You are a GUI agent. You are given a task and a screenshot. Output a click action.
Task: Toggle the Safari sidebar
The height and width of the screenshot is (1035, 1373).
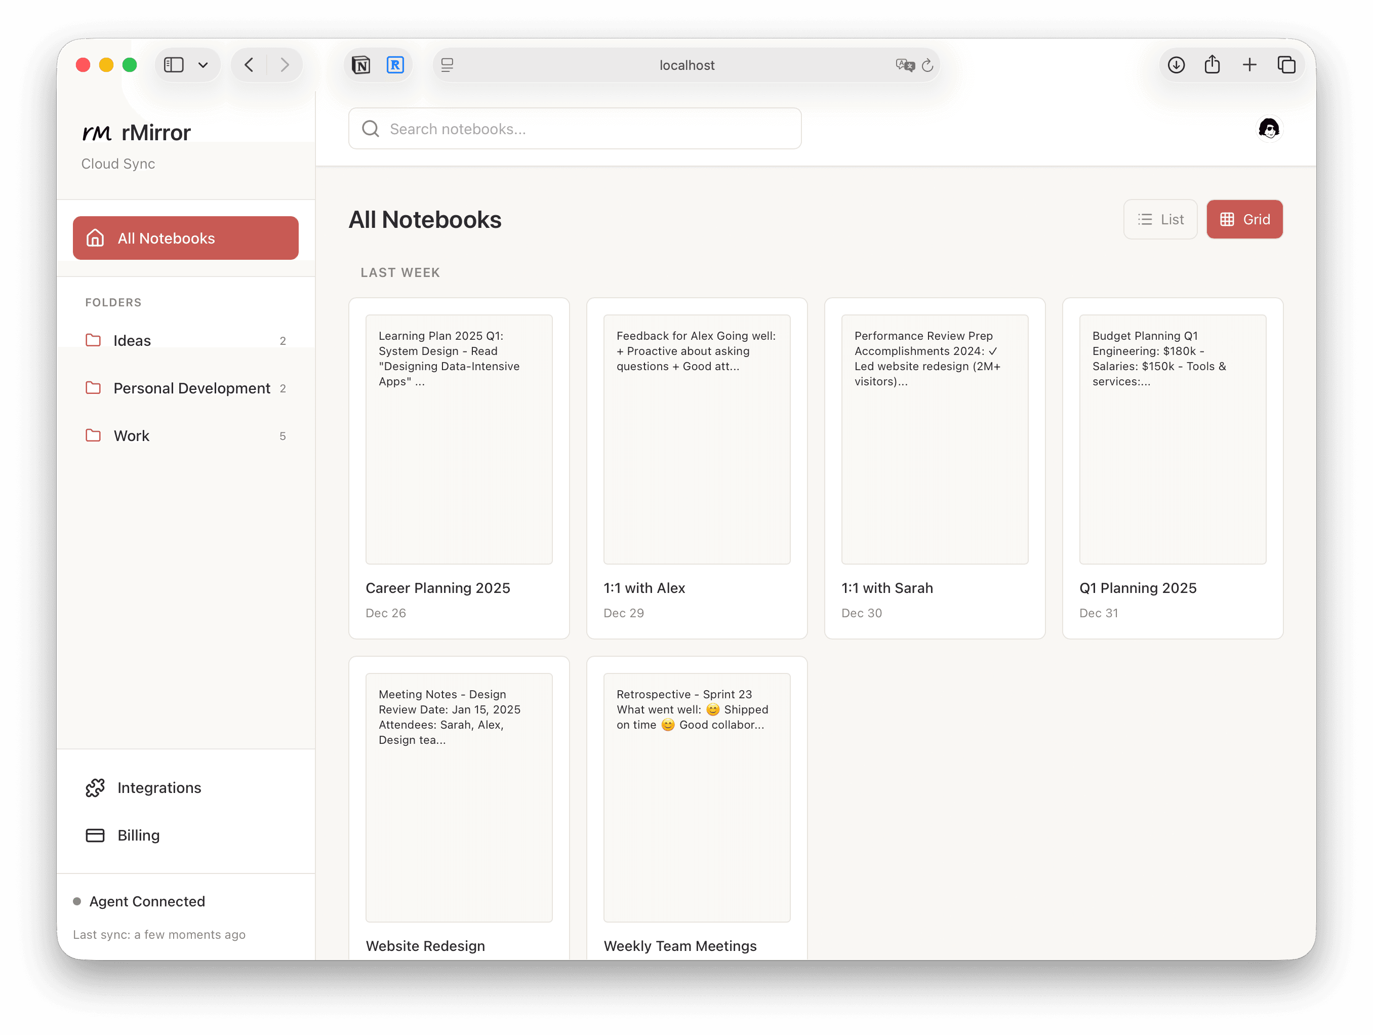pyautogui.click(x=174, y=65)
